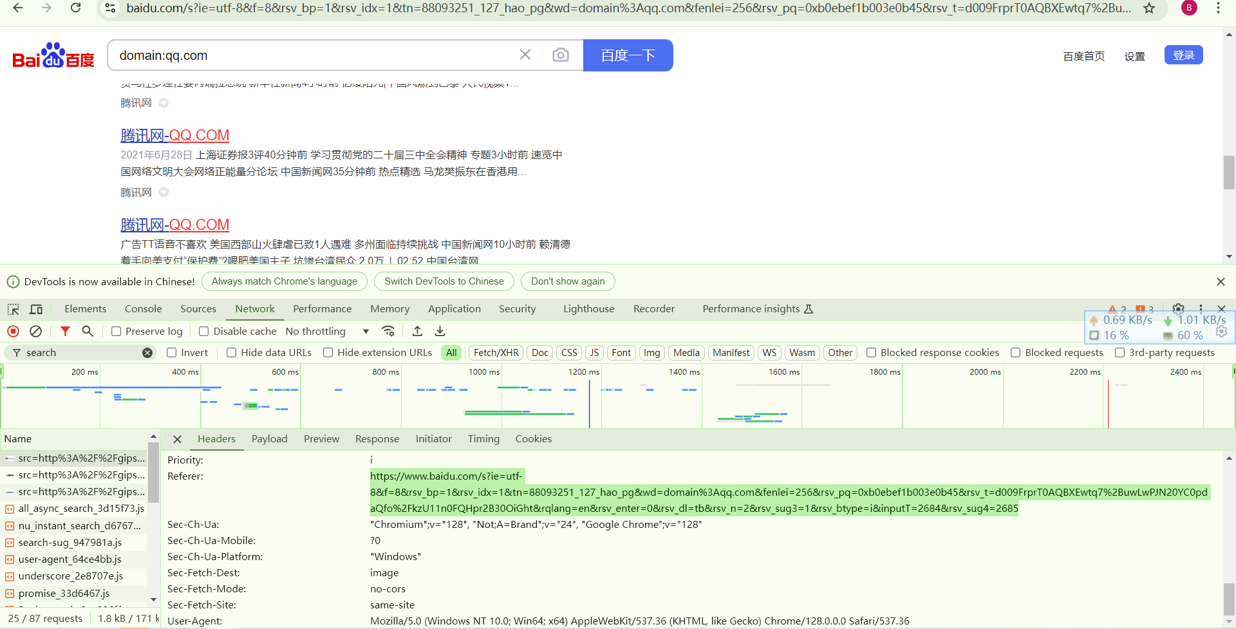Import HAR file upload icon
This screenshot has width=1236, height=629.
point(417,331)
